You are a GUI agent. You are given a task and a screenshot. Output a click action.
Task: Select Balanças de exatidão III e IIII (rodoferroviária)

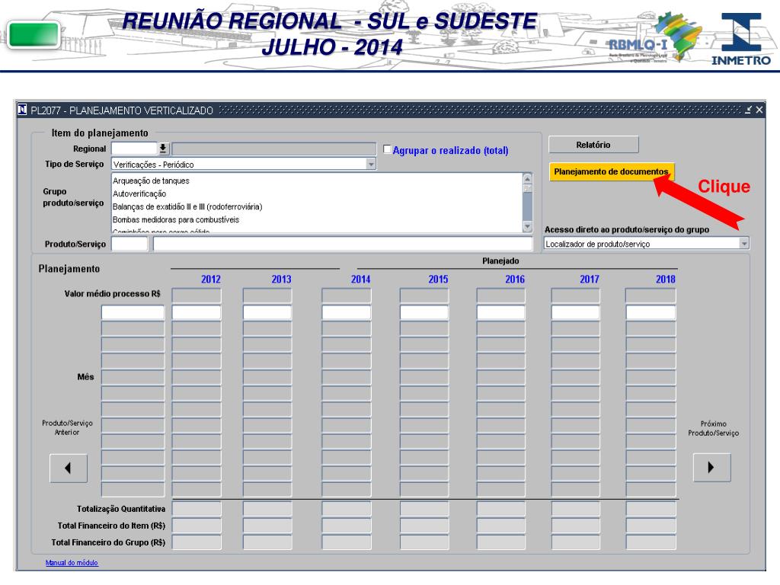click(187, 206)
